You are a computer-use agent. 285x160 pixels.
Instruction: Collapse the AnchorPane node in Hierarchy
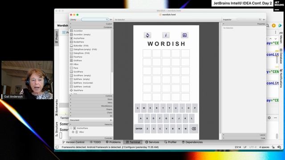pyautogui.click(x=71, y=128)
